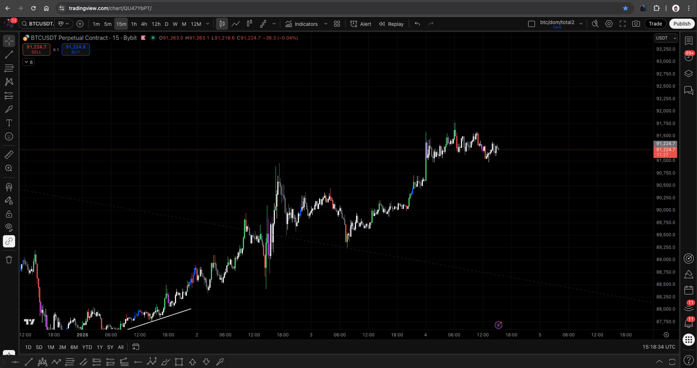Open the emoji and icons tool

click(9, 136)
